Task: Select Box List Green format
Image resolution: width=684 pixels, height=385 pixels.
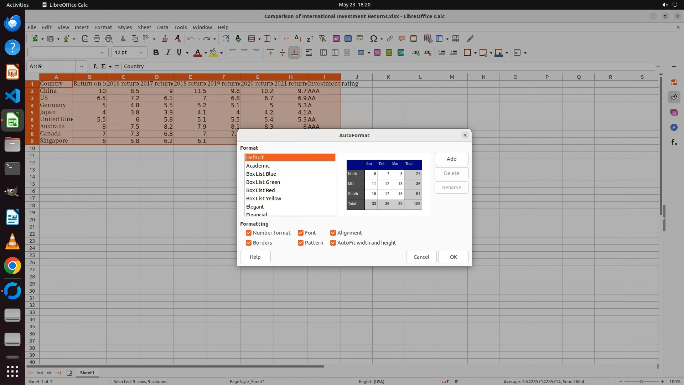Action: pyautogui.click(x=263, y=182)
